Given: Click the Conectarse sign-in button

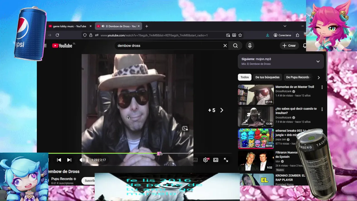Looking at the screenshot, I should point(282,35).
